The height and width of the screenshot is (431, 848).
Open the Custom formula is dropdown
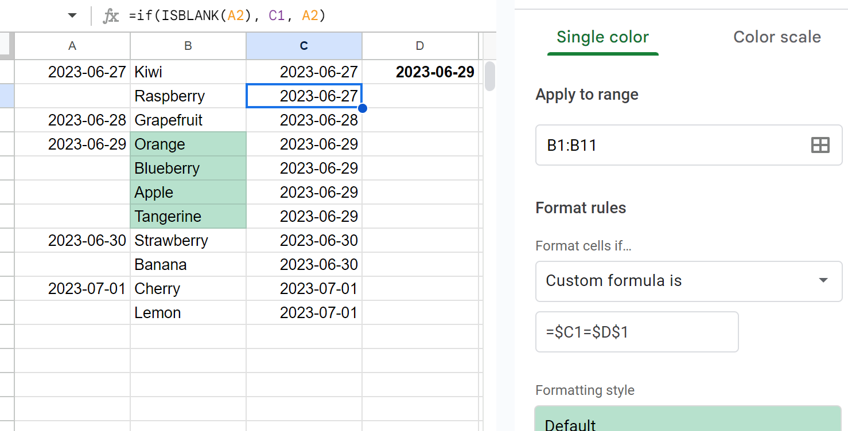coord(688,281)
